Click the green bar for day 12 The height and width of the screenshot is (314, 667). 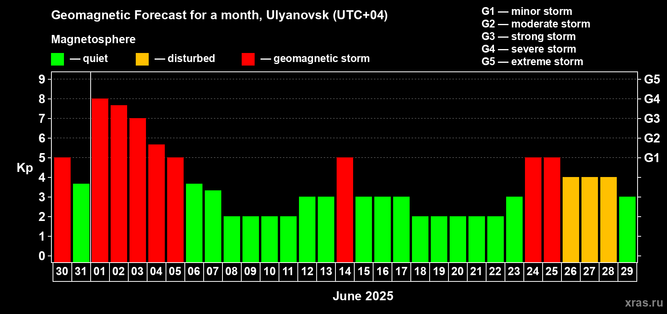pos(307,230)
